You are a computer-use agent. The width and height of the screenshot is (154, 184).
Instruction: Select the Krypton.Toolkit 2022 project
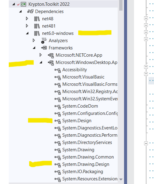click(49, 4)
